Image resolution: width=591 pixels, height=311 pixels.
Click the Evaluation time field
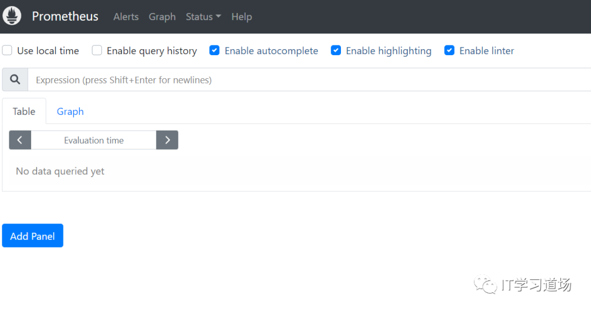(94, 140)
